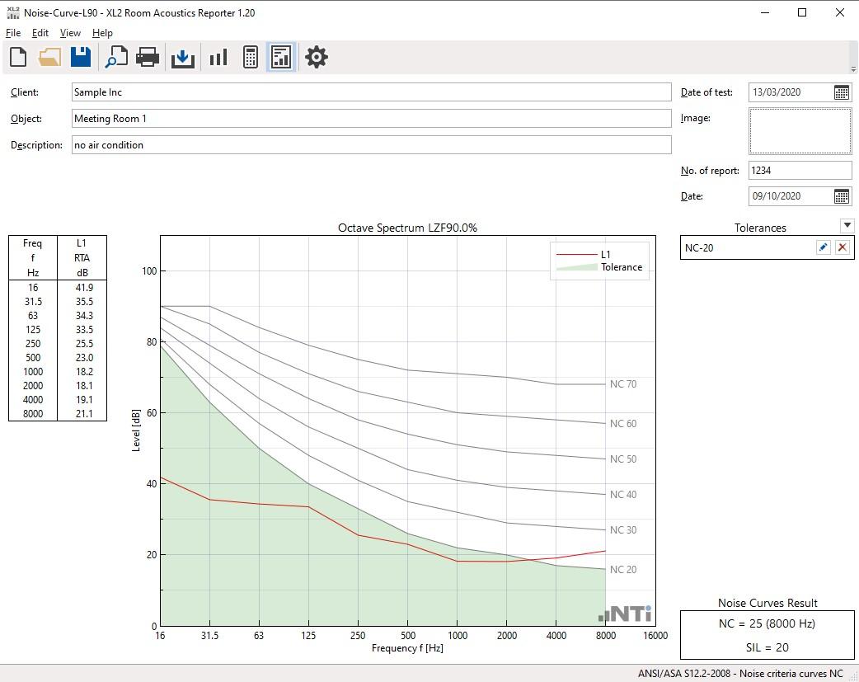Open the File menu
The image size is (859, 682).
click(x=13, y=33)
